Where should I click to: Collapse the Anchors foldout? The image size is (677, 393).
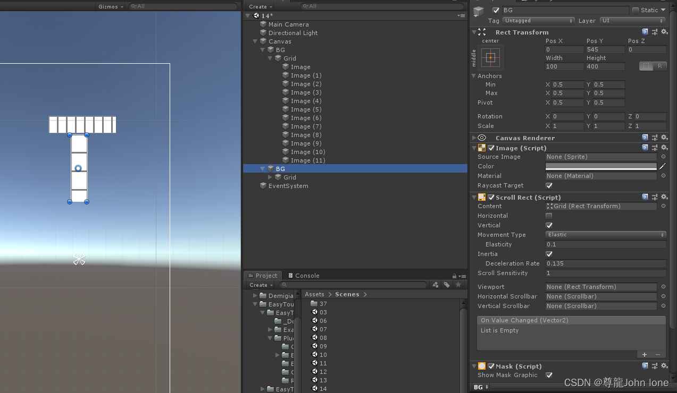pyautogui.click(x=474, y=76)
